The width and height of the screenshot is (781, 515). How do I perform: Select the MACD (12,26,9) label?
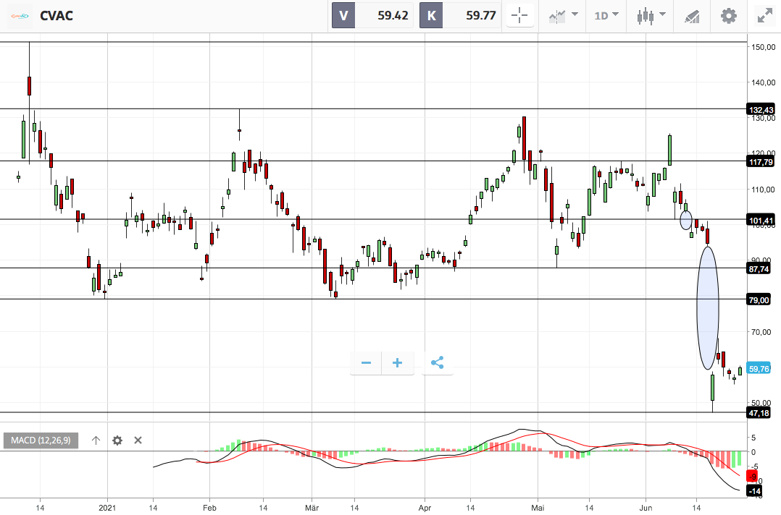41,440
